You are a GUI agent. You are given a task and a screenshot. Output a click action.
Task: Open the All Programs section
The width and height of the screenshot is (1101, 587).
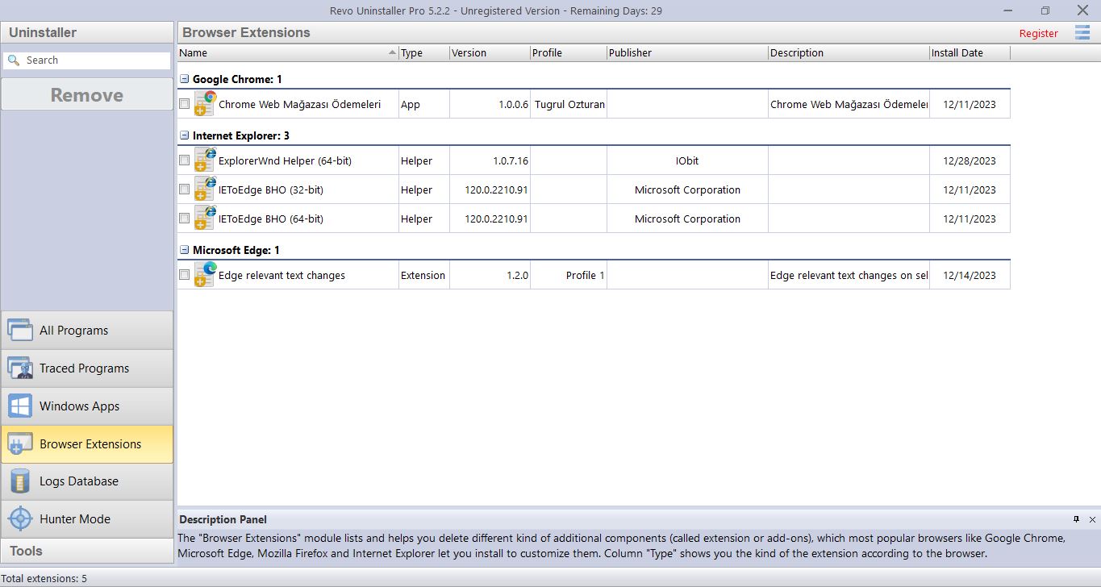(87, 330)
